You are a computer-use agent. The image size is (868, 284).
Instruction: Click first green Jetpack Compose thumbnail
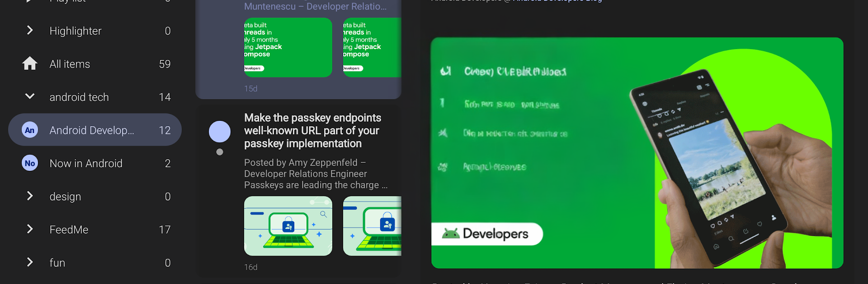tap(288, 47)
